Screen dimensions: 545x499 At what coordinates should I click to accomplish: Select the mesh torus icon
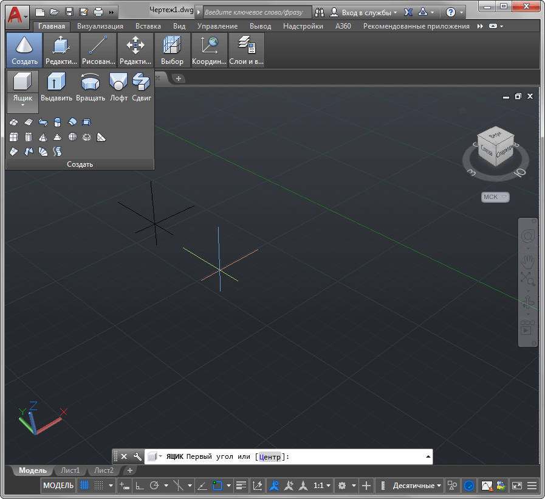87,137
